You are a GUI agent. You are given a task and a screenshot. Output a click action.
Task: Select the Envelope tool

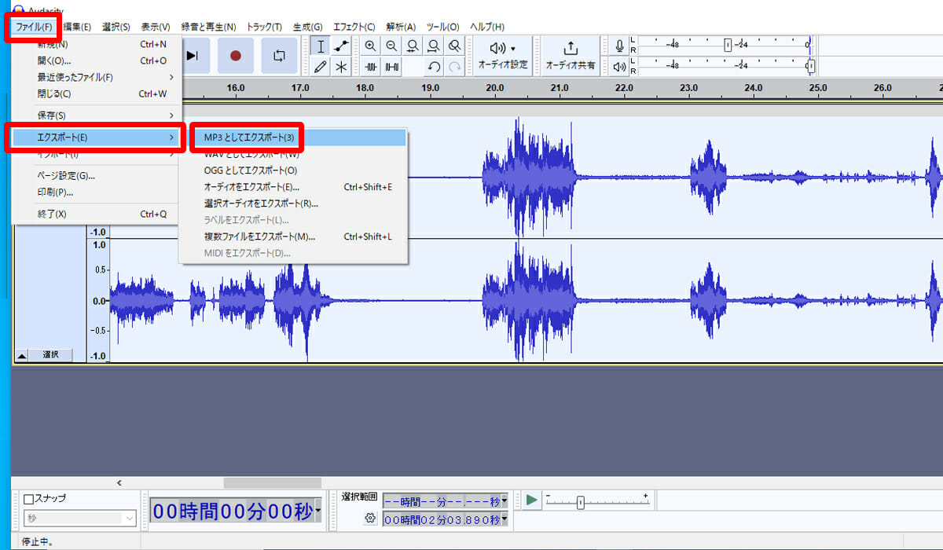341,46
